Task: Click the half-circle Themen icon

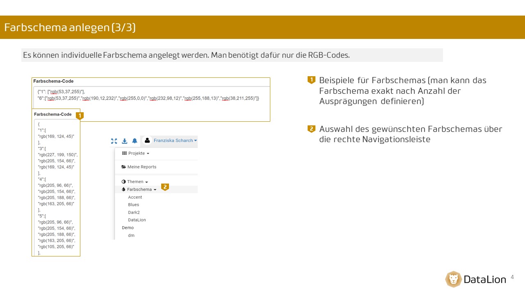Action: click(x=123, y=182)
